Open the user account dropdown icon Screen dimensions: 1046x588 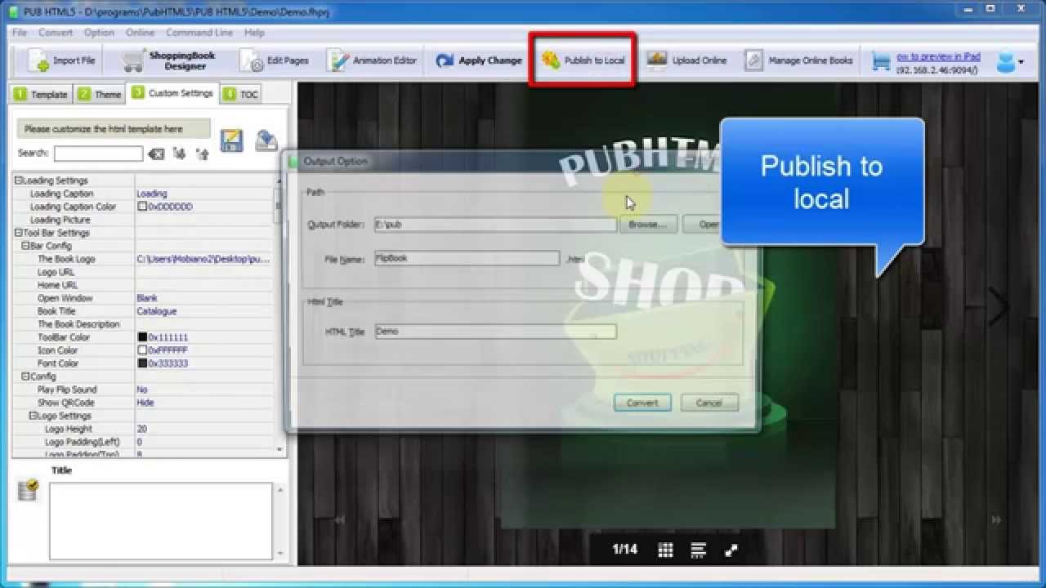point(1010,61)
